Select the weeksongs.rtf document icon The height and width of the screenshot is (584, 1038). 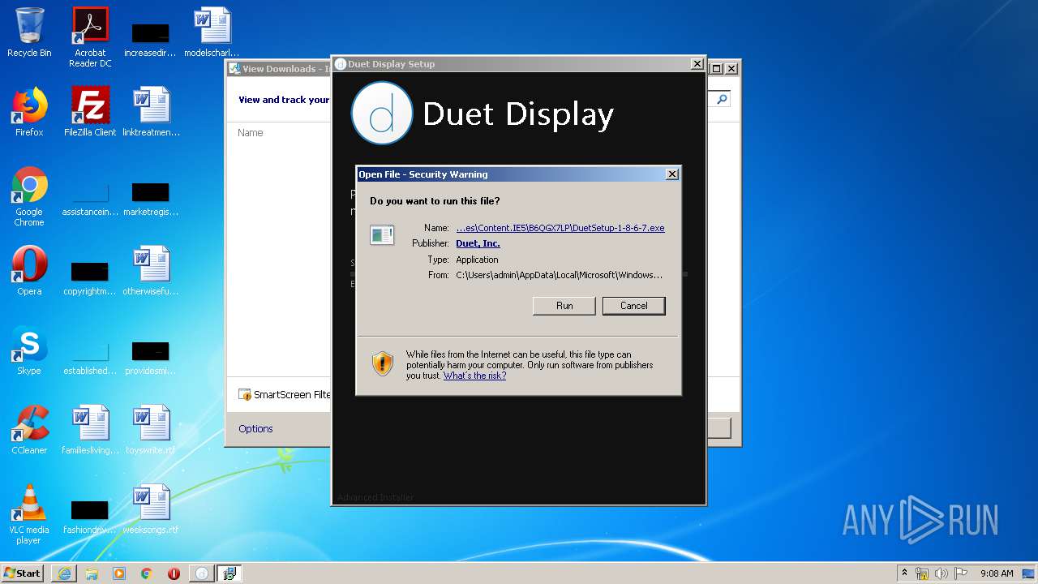coord(151,509)
